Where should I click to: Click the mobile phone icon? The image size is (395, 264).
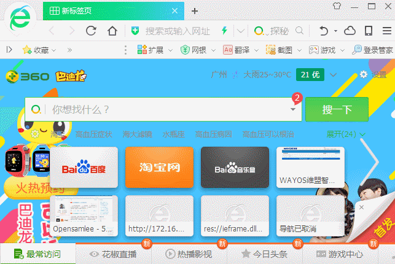click(369, 31)
